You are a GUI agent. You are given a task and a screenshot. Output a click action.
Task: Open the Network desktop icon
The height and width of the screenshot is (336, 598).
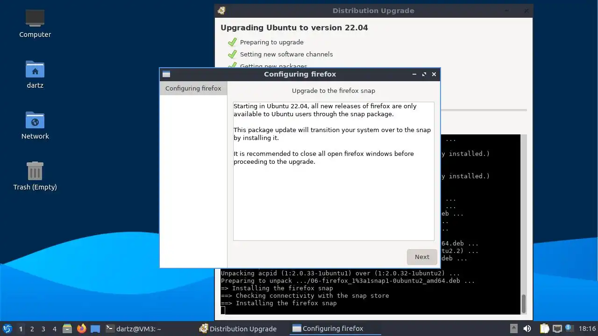(x=35, y=125)
